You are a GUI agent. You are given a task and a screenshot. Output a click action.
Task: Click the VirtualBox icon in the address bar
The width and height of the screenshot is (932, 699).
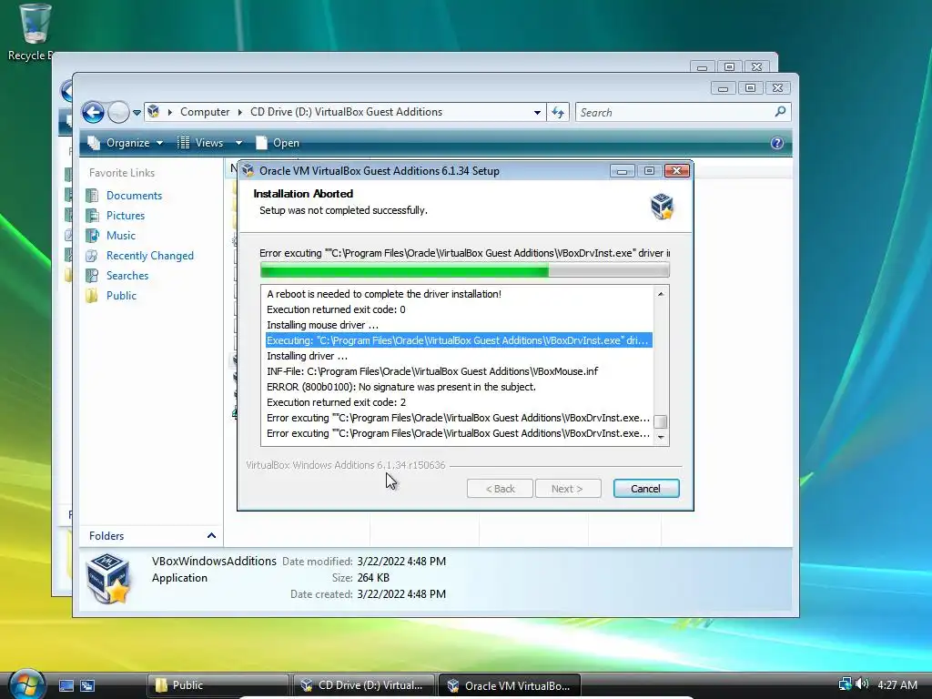(x=153, y=111)
